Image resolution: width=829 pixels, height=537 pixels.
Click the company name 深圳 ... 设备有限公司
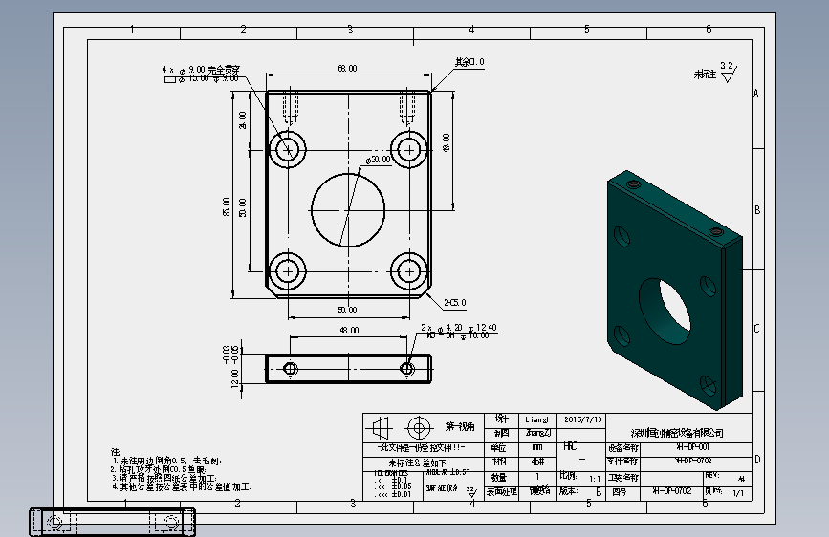click(677, 433)
